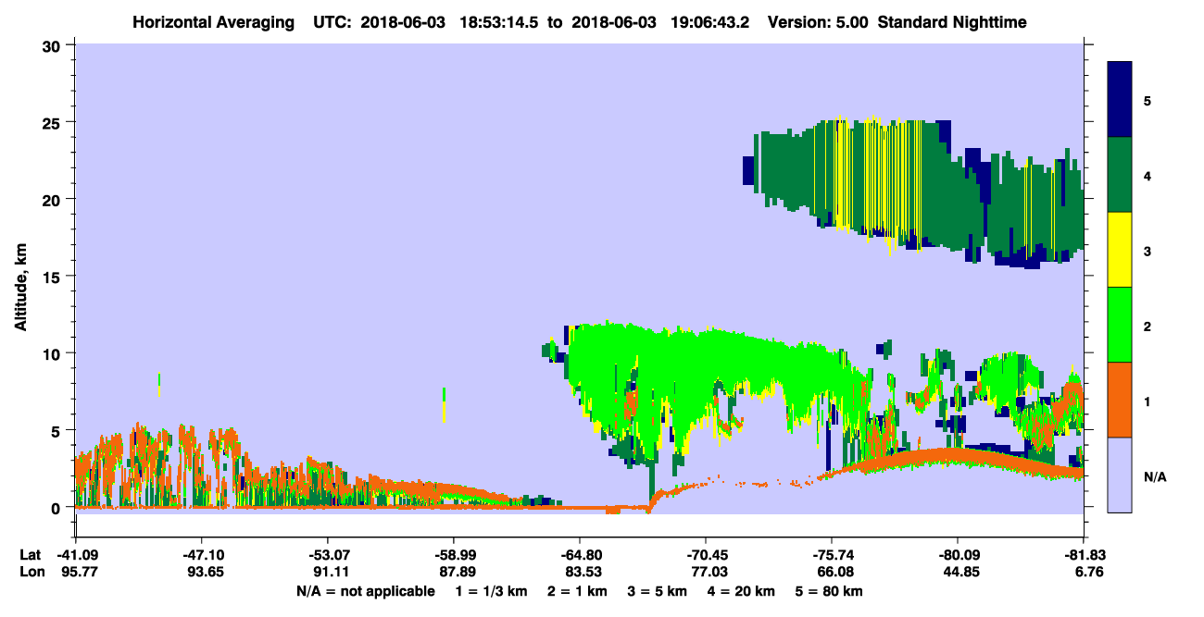Screen dimensions: 1204x617
Task: Click the lavender N/A color bar segment
Action: (x=1120, y=475)
